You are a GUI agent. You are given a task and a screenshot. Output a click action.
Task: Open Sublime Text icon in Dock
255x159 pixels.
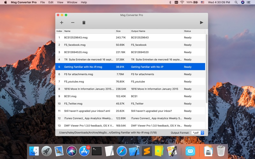(x=147, y=151)
